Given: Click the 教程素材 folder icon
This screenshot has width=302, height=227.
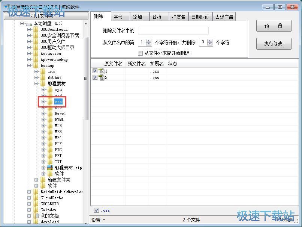Looking at the screenshot, I should tap(43, 83).
